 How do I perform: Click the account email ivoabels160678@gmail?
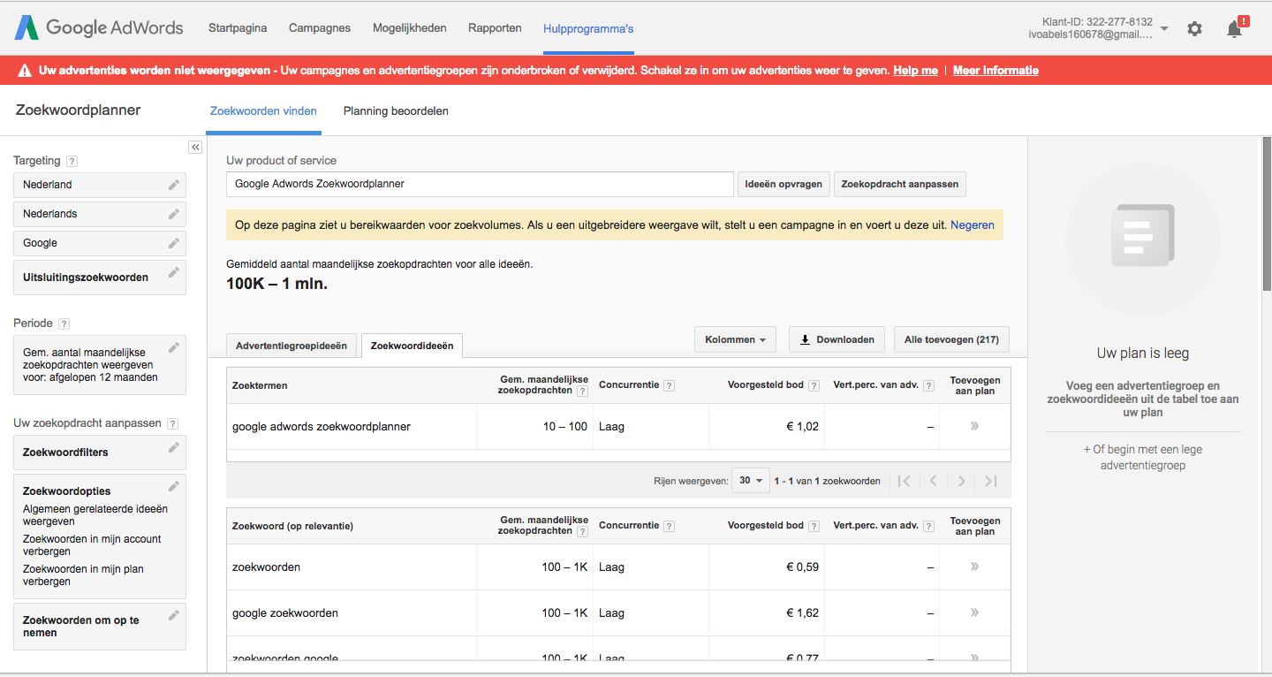pyautogui.click(x=1091, y=34)
